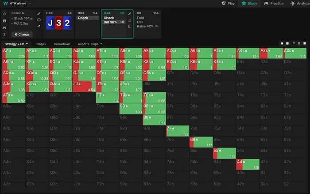Click the book icon in the HJ panel
Viewport: 310px width, 194px height.
coord(130,26)
